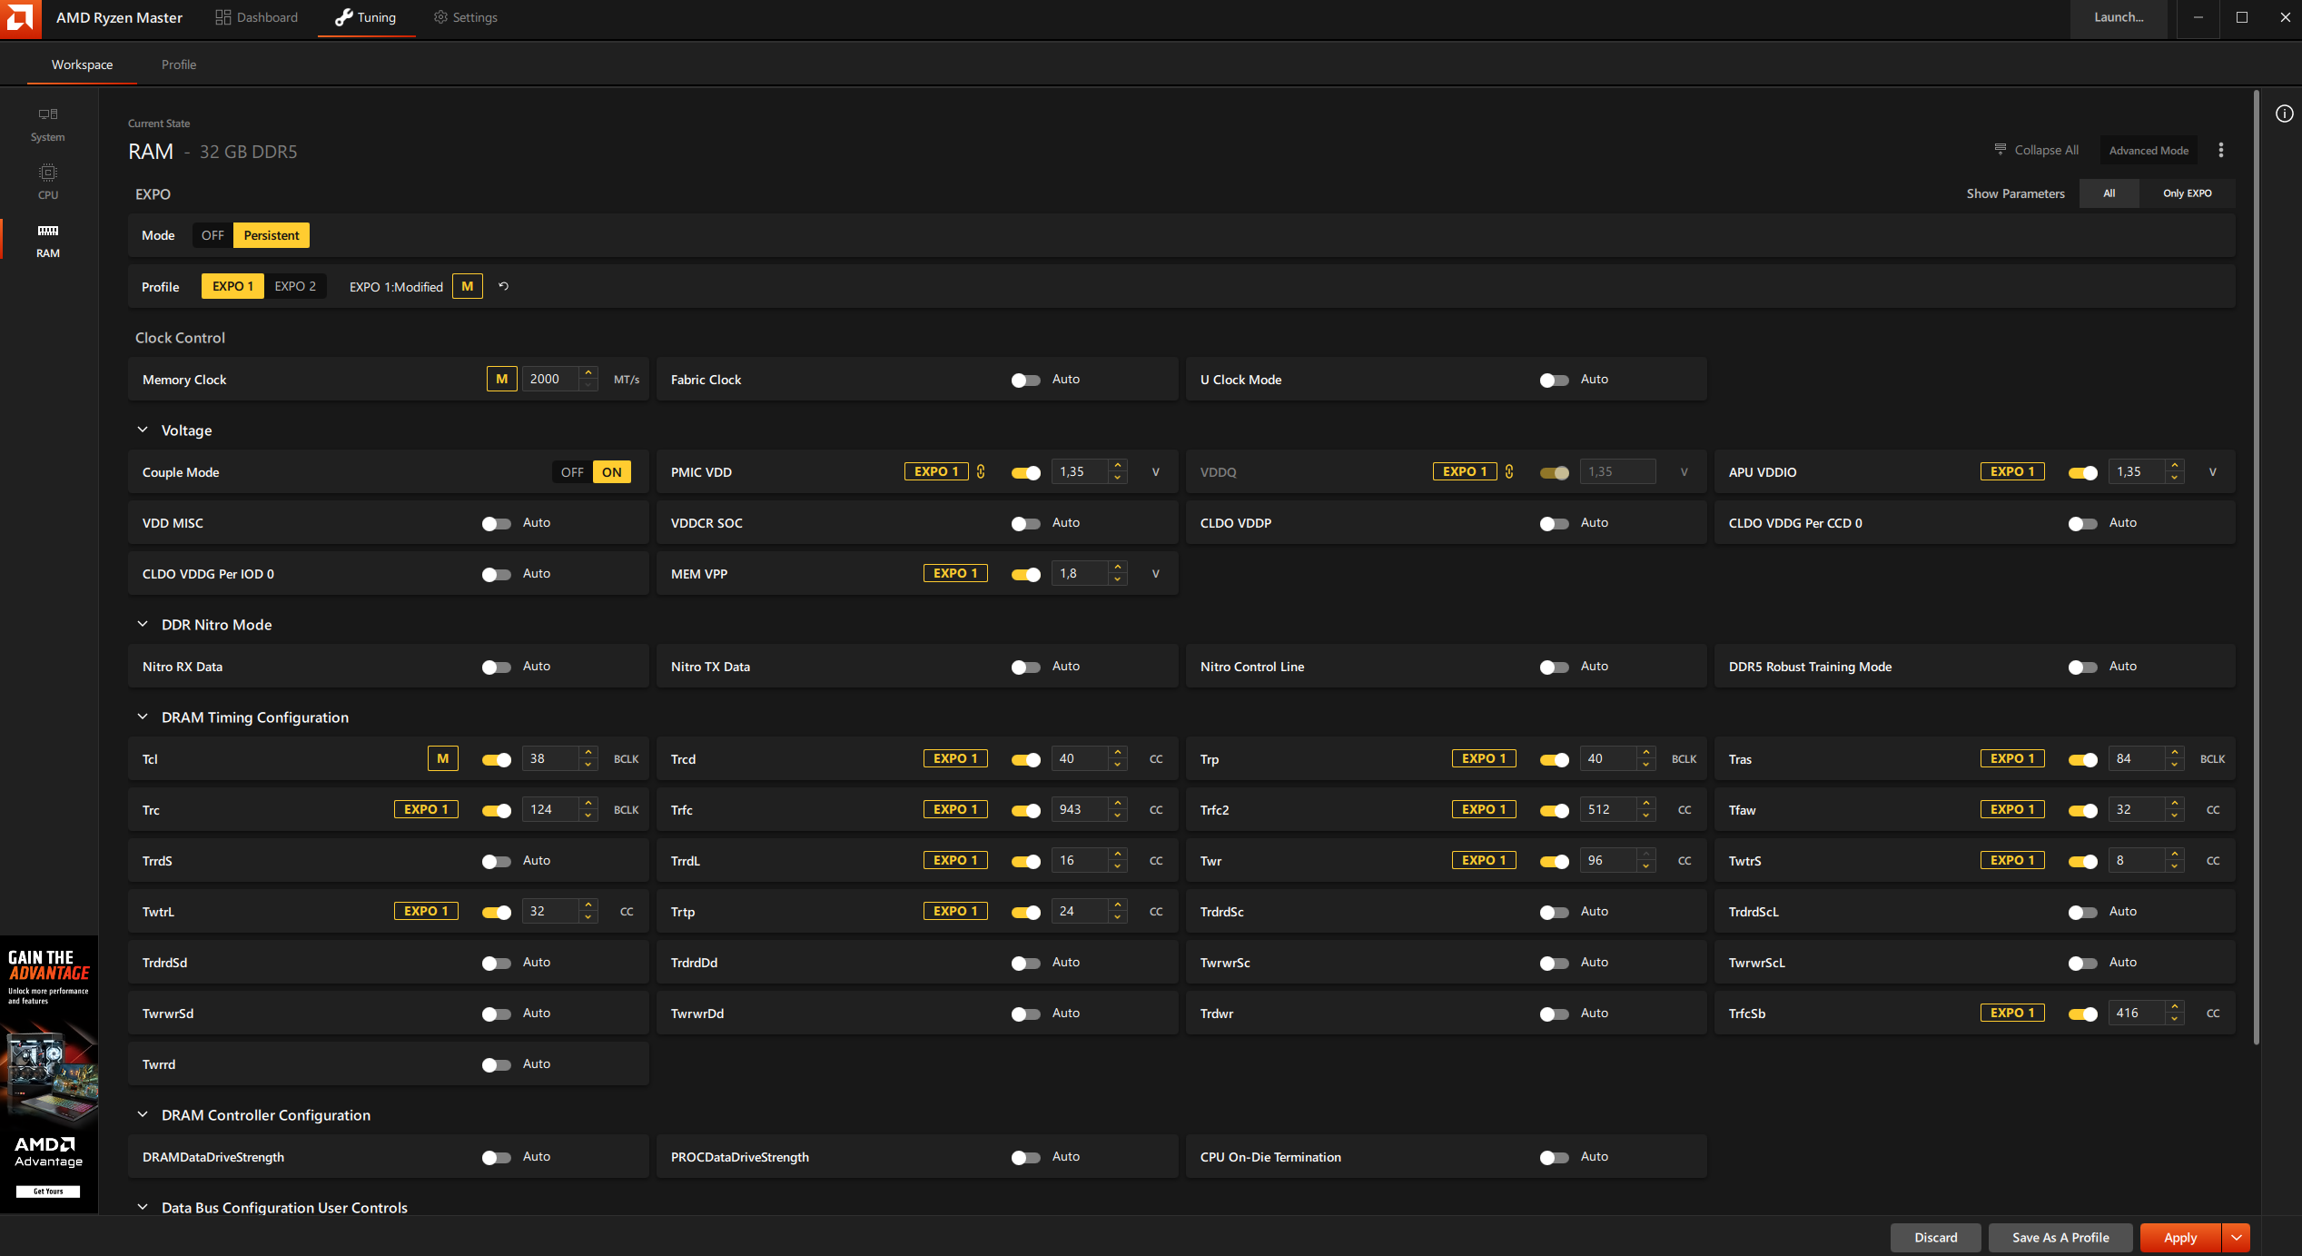Click the Save As A Profile button
The height and width of the screenshot is (1256, 2302).
coord(2060,1237)
